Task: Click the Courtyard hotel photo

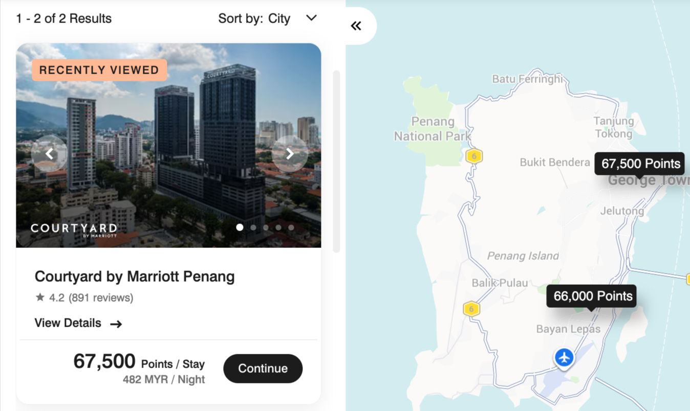Action: coord(168,146)
